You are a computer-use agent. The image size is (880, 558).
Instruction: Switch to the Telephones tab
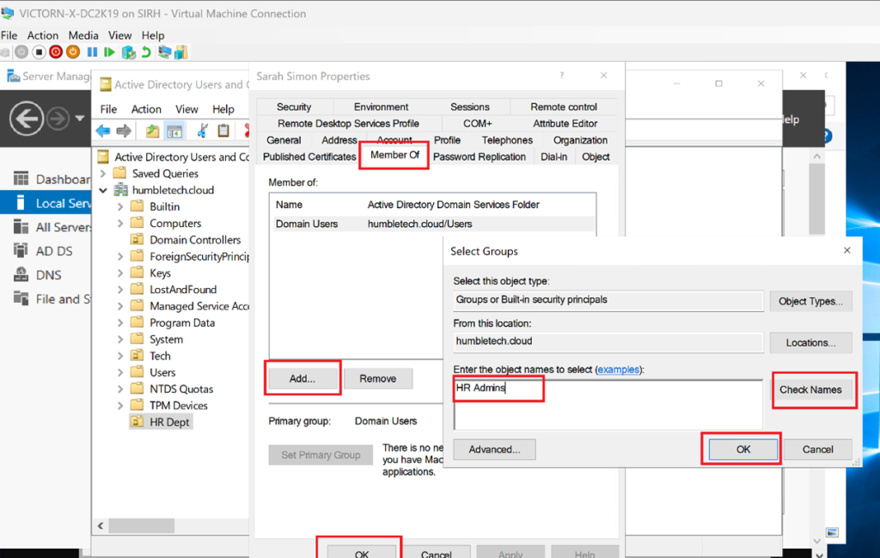[507, 140]
